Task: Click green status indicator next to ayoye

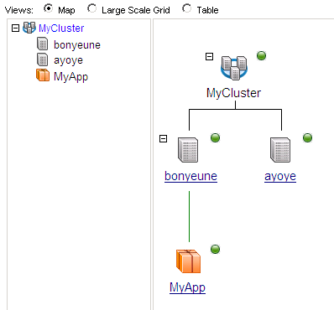Action: click(x=307, y=137)
